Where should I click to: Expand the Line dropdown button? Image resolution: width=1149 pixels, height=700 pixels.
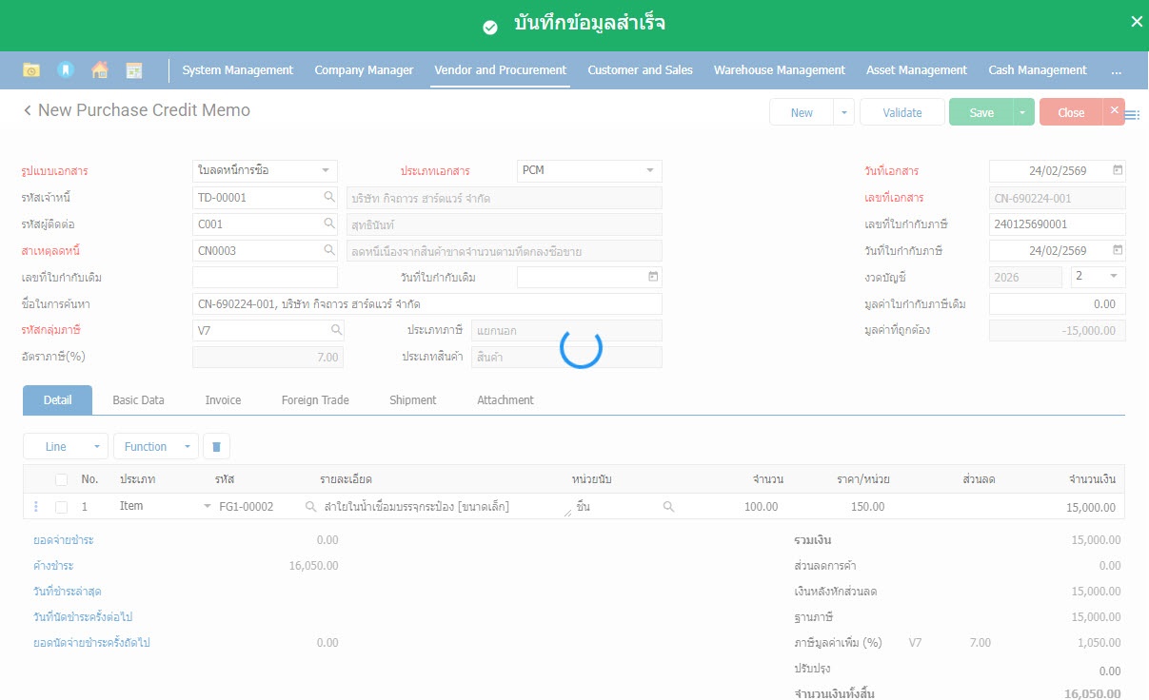coord(66,447)
